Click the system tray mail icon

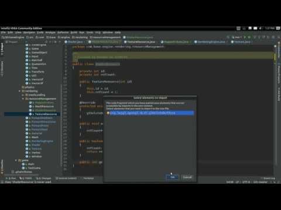255,29
